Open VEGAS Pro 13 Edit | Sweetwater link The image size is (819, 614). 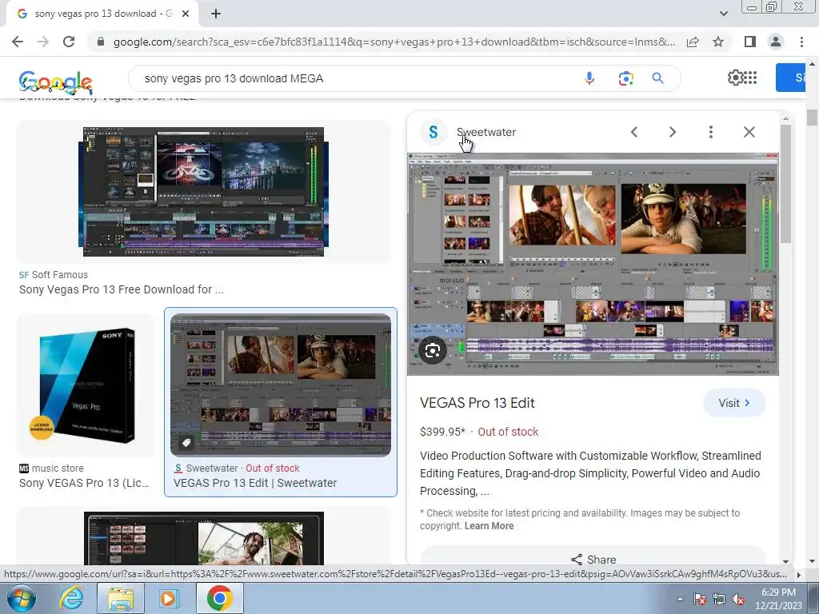[x=255, y=483]
